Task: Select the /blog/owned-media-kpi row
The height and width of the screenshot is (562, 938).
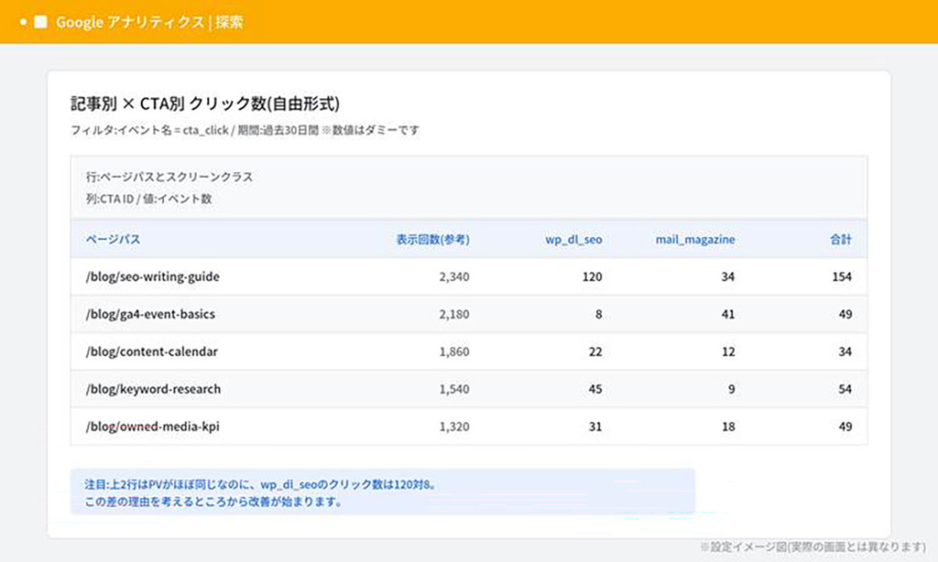Action: 469,427
